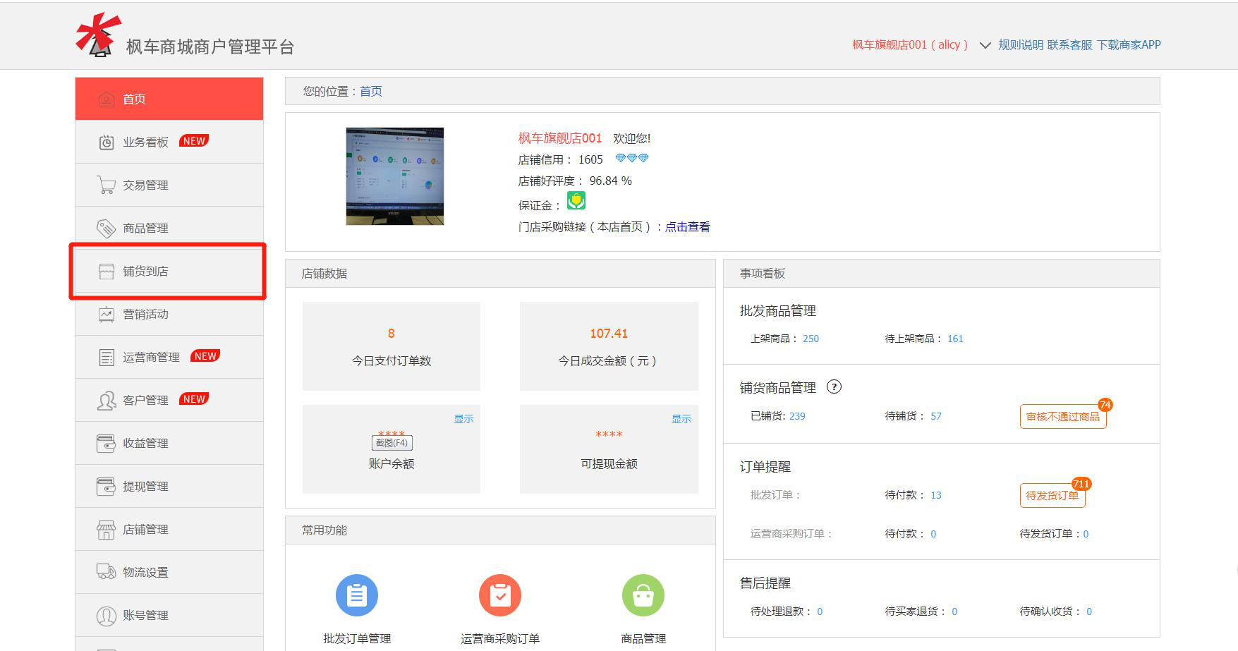Screen dimensions: 1238x651
Task: Click the shopping cart icon for 交易管理
Action: (x=106, y=185)
